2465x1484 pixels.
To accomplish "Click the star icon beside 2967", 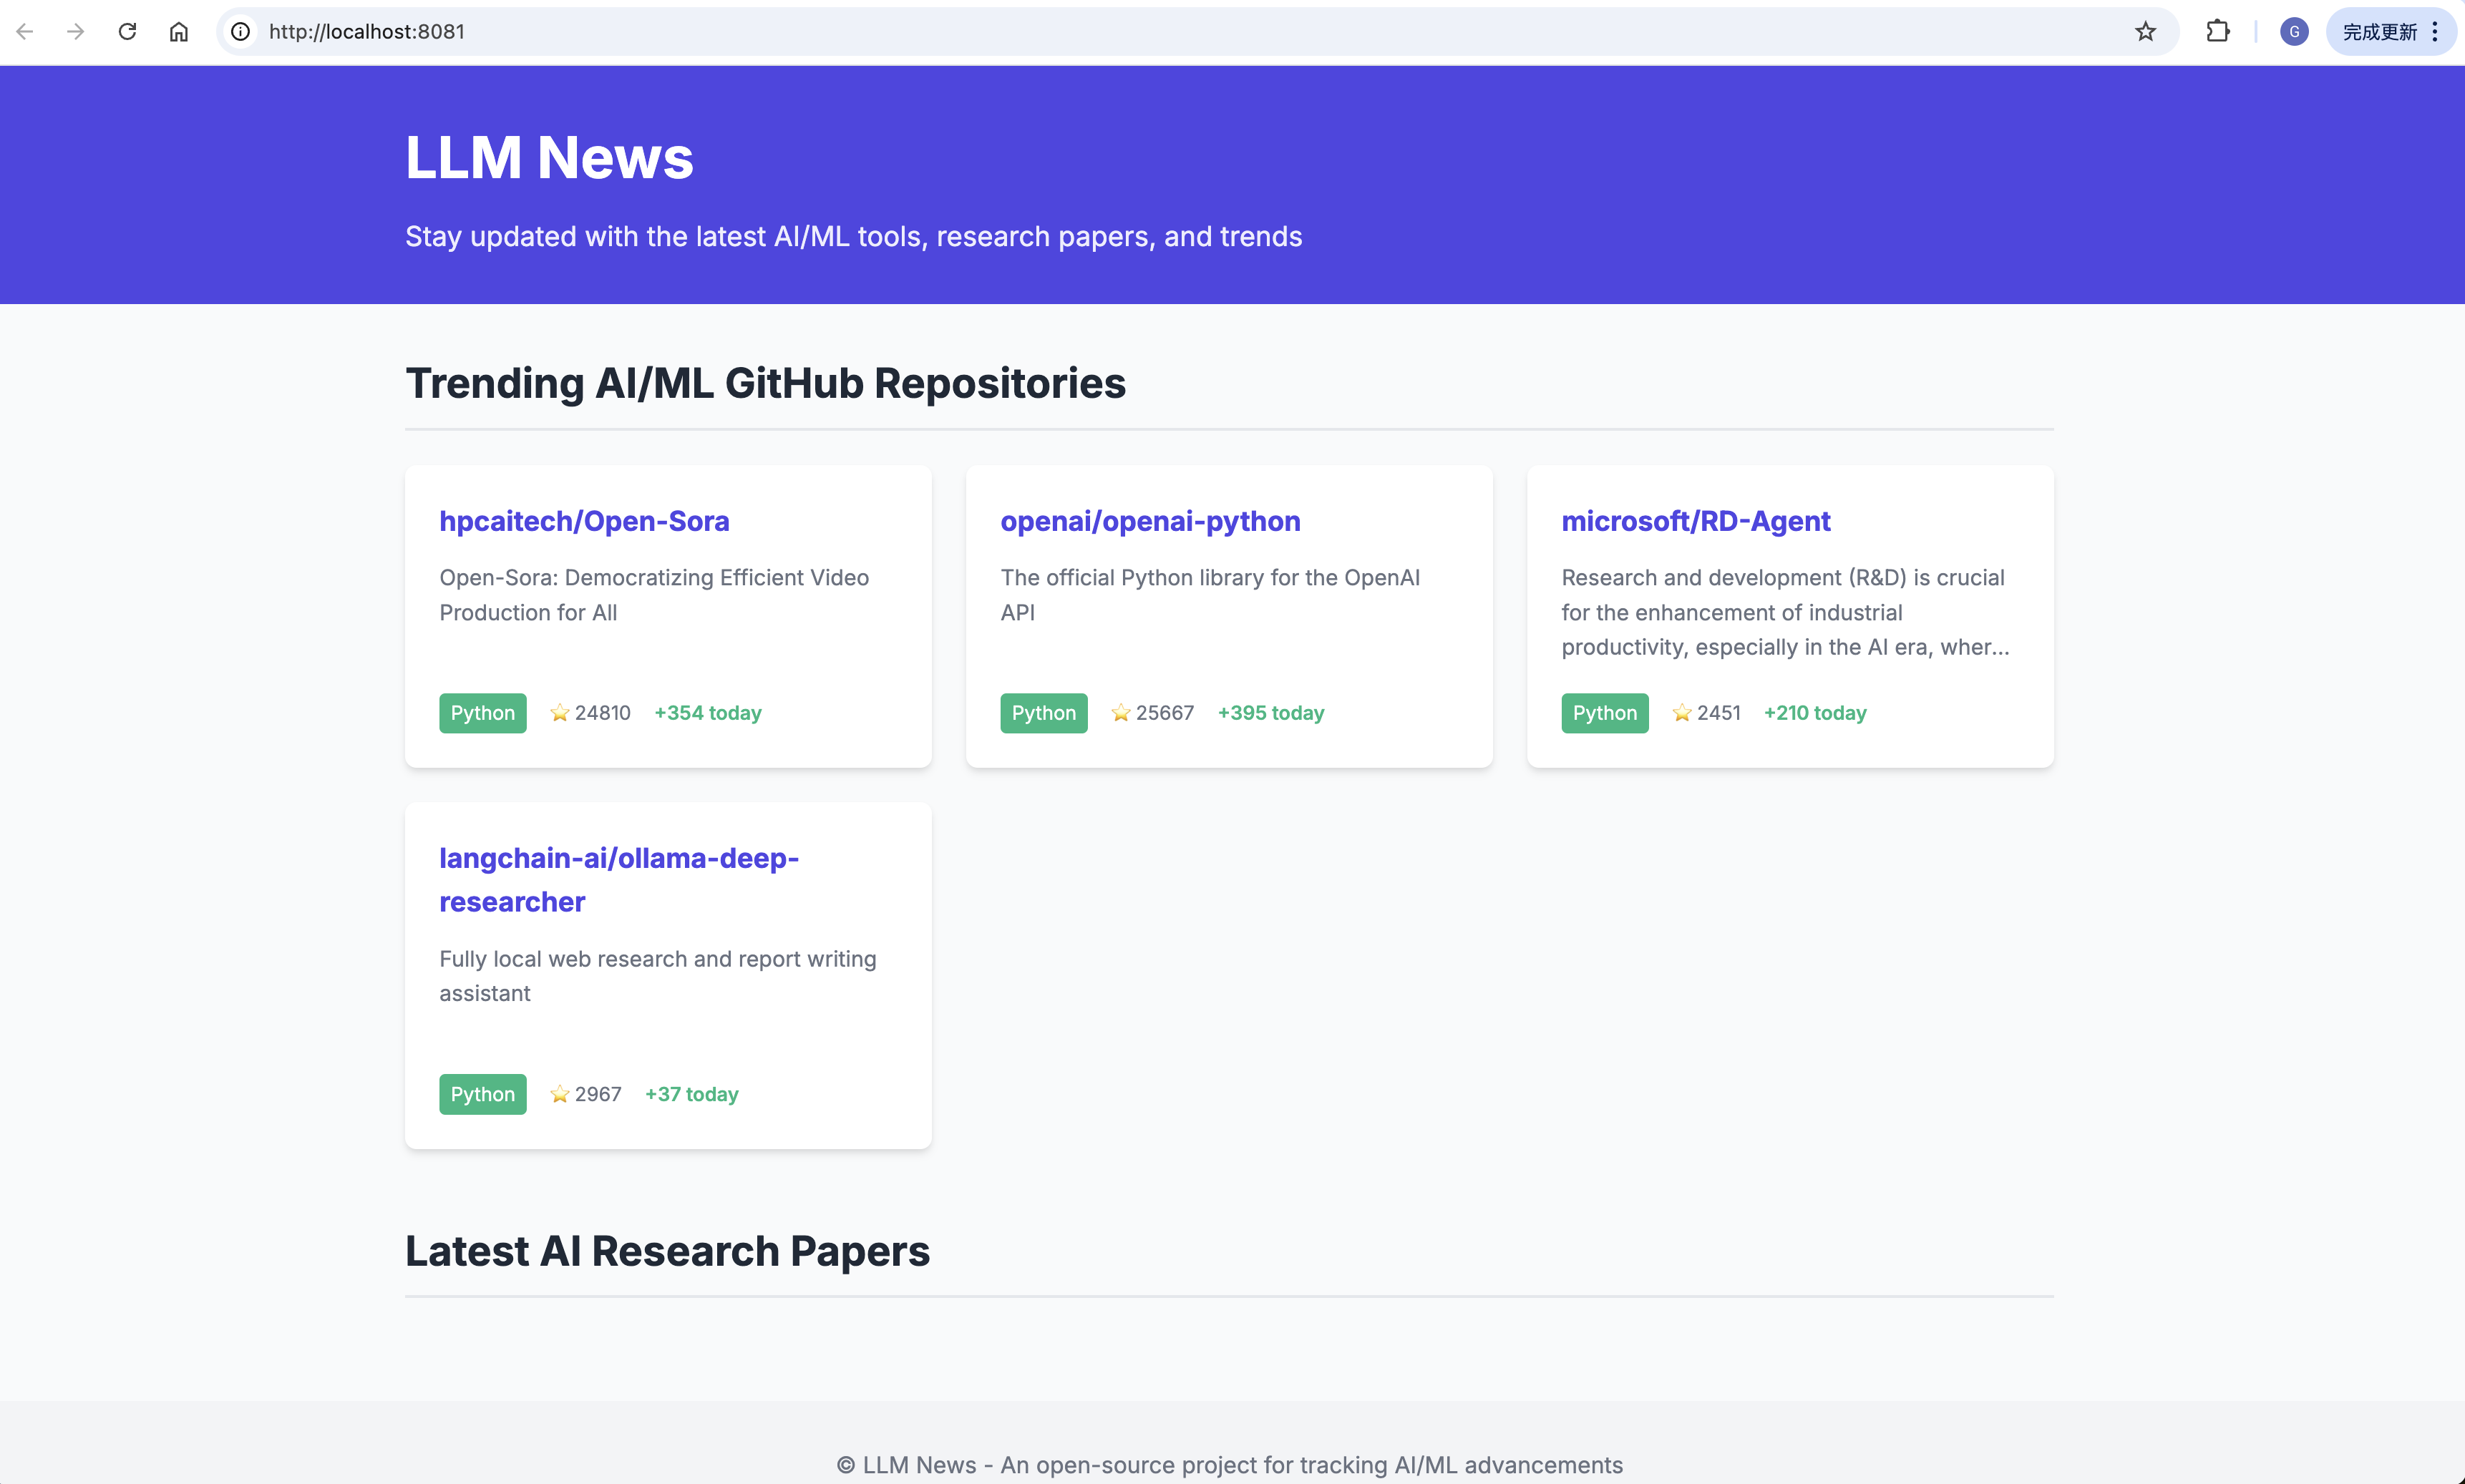I will point(560,1094).
